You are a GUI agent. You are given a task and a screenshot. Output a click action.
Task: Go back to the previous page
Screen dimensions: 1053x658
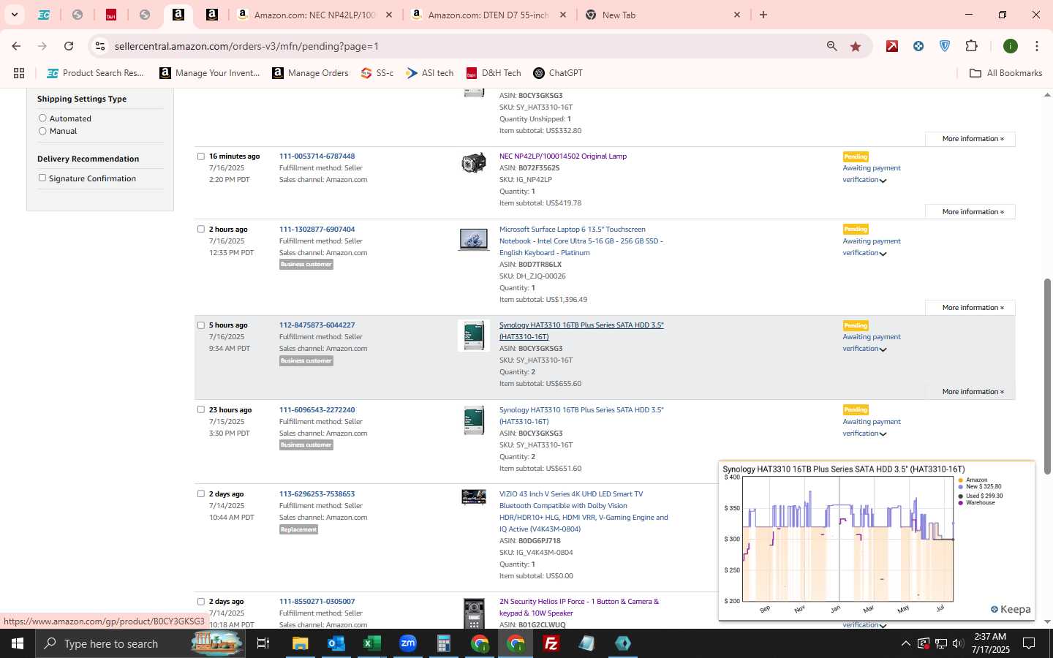click(16, 46)
